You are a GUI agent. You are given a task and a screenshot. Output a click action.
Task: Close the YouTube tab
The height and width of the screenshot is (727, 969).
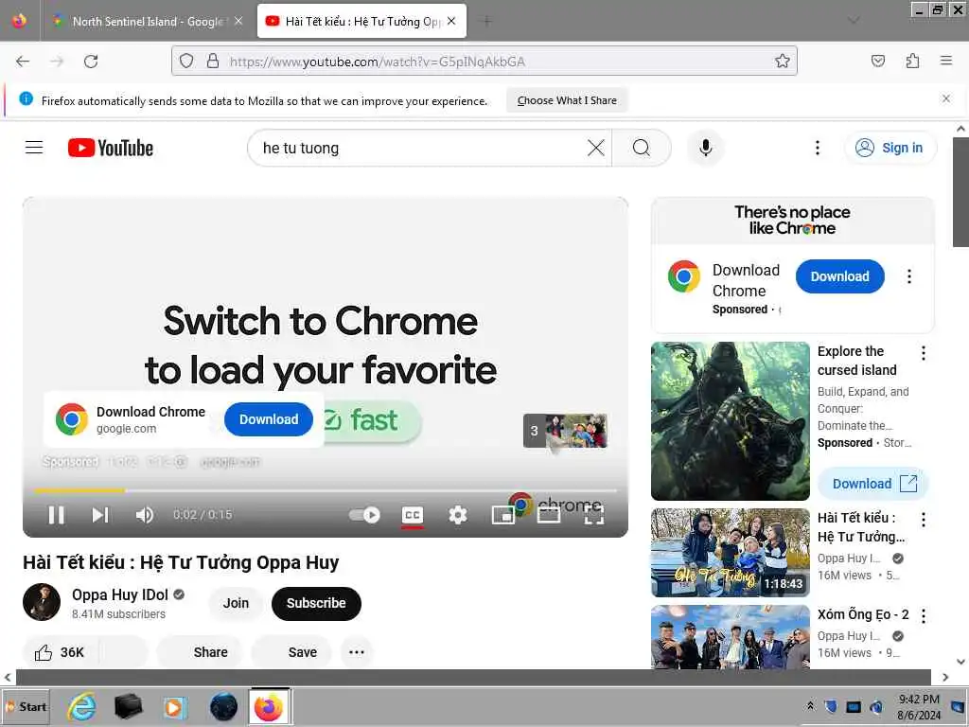pos(451,21)
